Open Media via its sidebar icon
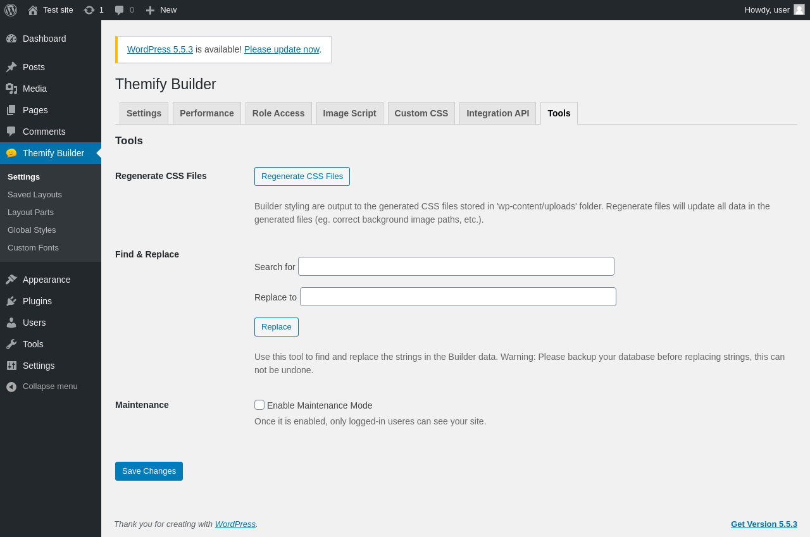Image resolution: width=810 pixels, height=537 pixels. coord(11,89)
